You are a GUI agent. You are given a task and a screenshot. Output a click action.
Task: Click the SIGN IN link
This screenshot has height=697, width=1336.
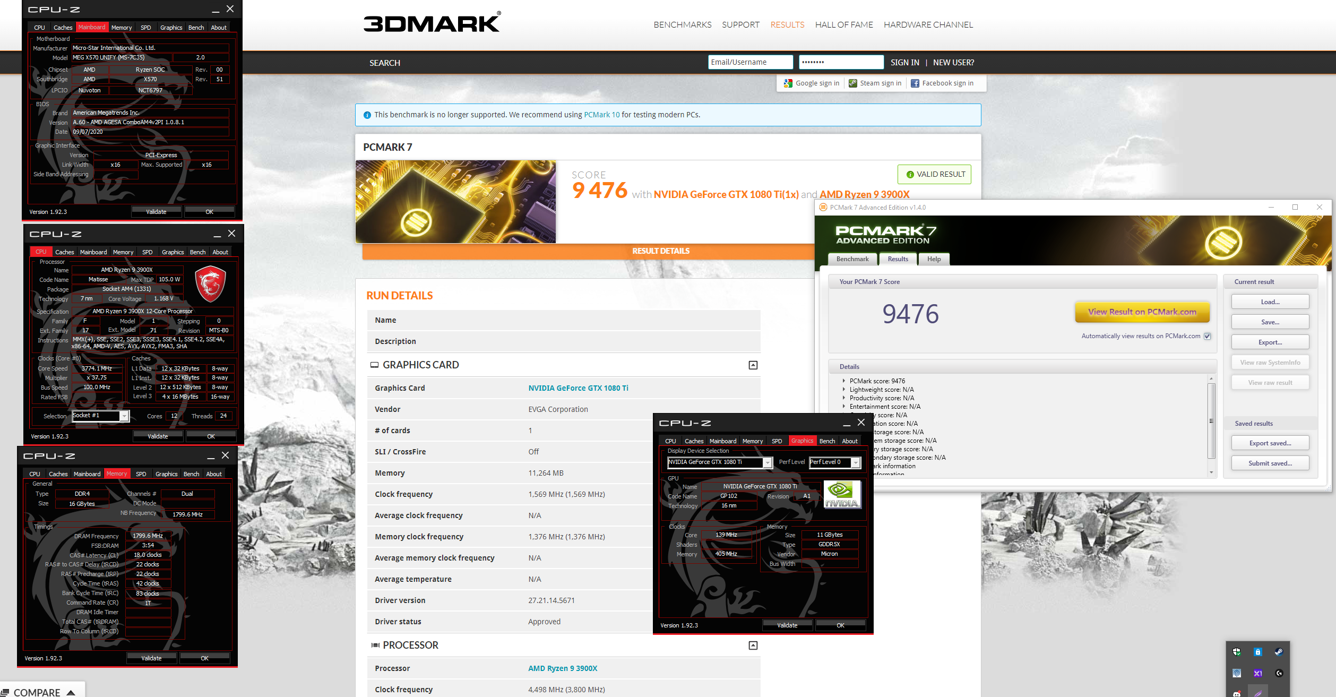click(x=904, y=63)
